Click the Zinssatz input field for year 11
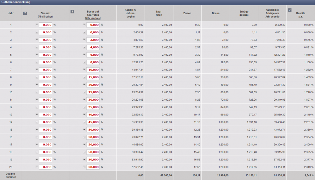 [x=46, y=100]
